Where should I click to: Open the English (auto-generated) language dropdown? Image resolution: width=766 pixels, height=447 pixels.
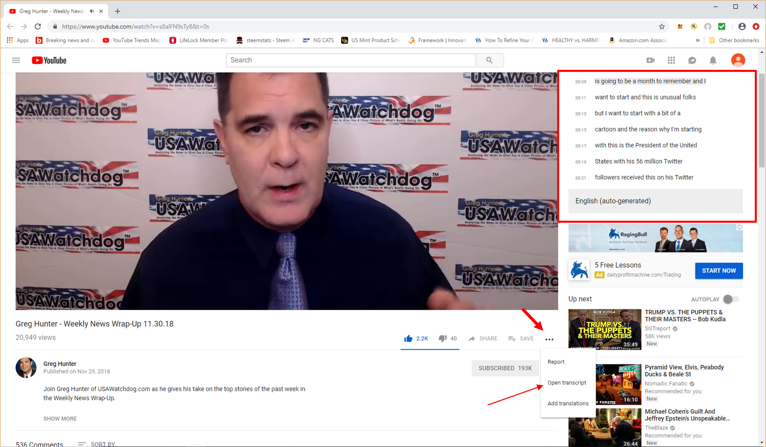(x=656, y=201)
